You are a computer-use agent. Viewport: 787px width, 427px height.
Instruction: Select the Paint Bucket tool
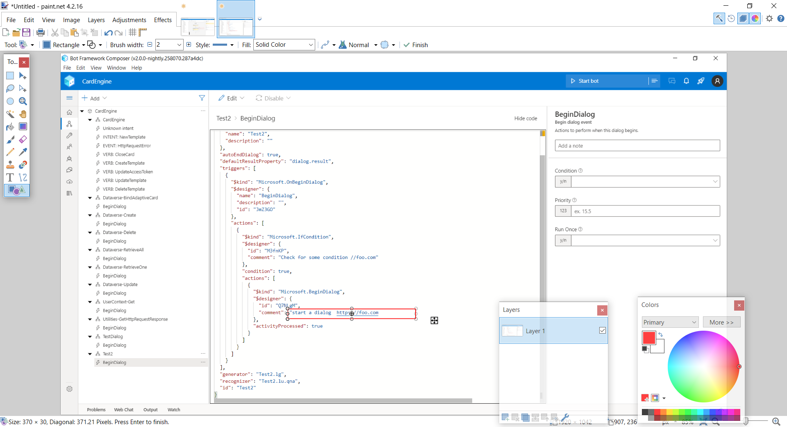pyautogui.click(x=10, y=127)
